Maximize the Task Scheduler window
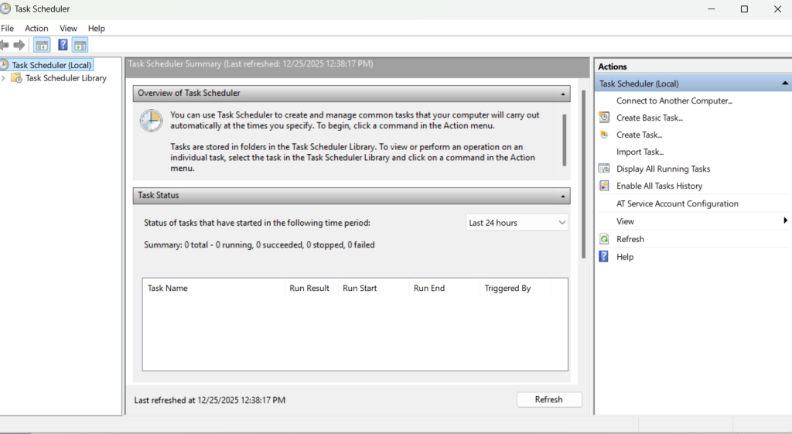 point(744,9)
